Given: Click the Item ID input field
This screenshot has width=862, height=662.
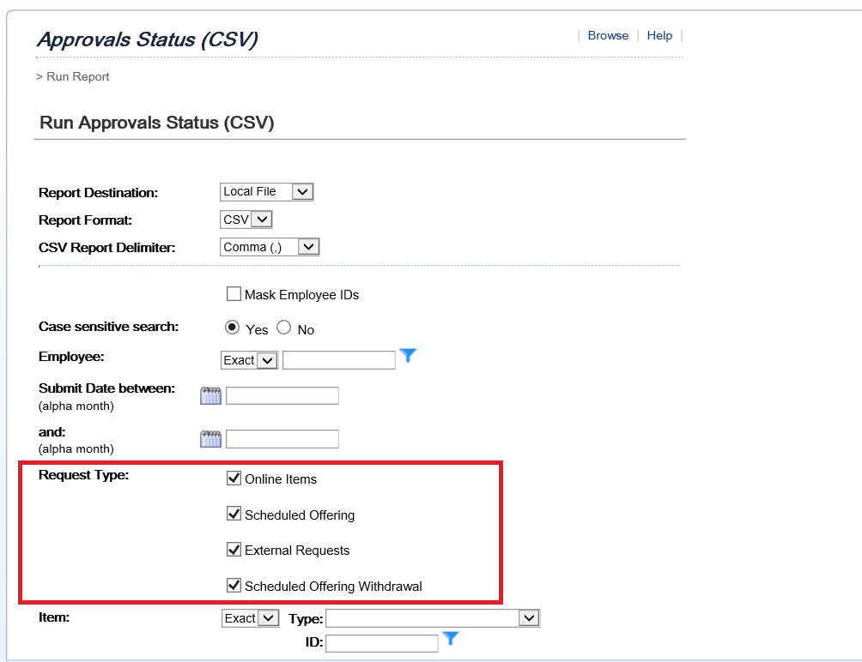Looking at the screenshot, I should (x=382, y=643).
